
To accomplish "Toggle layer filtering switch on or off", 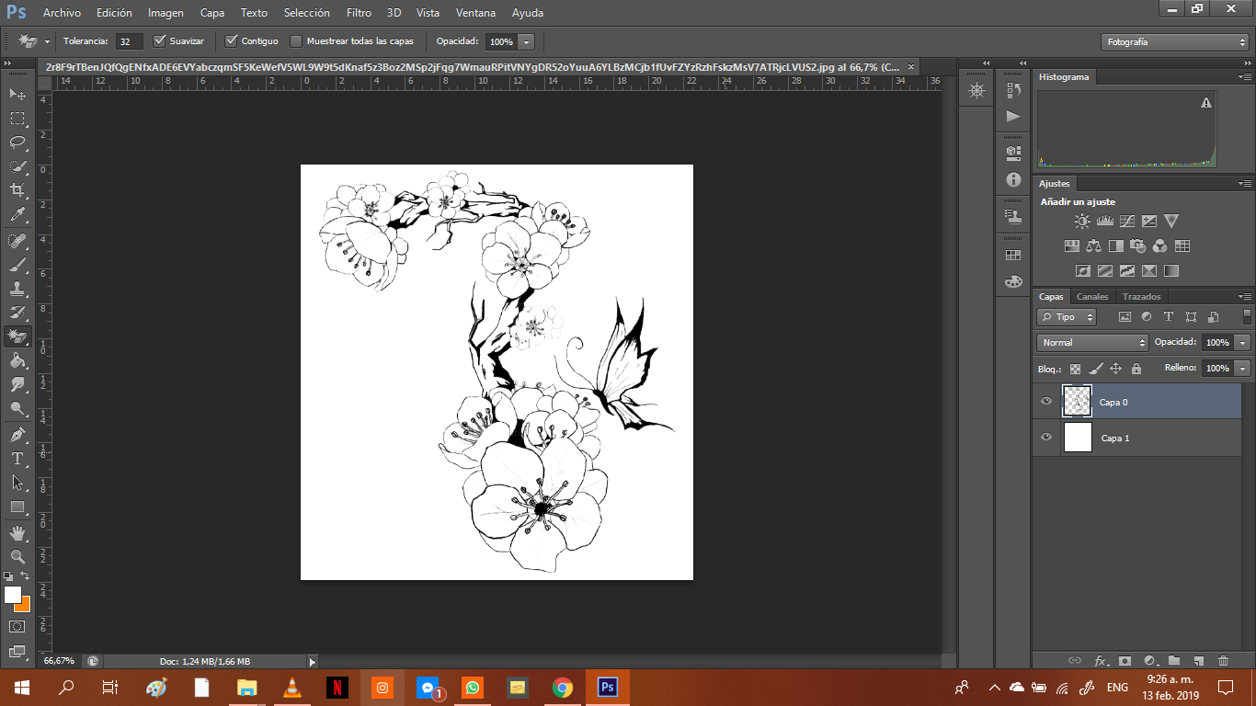I will [x=1248, y=316].
